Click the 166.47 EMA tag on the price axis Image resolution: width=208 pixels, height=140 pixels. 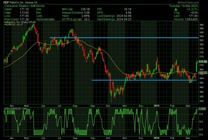click(203, 73)
